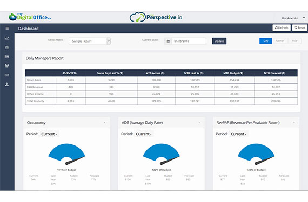Open RevPAR Period Current dropdown
The width and height of the screenshot is (308, 202).
pyautogui.click(x=238, y=134)
